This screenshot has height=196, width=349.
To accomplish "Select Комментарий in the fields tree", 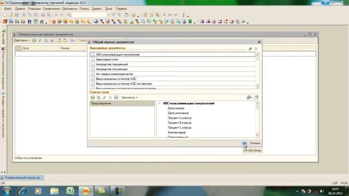I will [x=177, y=132].
